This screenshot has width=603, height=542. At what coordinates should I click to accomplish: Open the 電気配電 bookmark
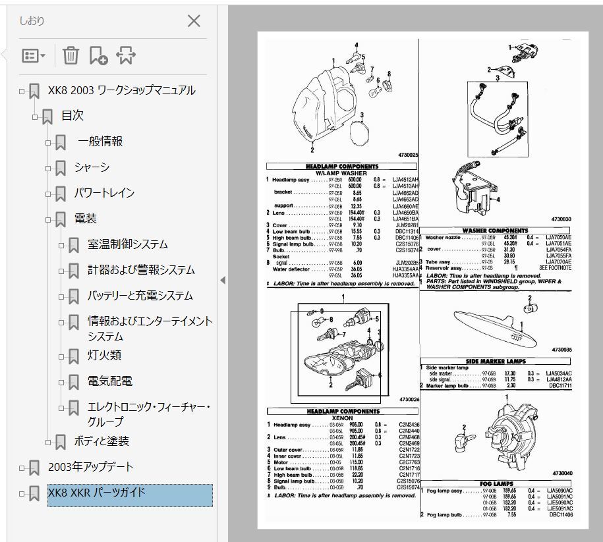click(110, 381)
